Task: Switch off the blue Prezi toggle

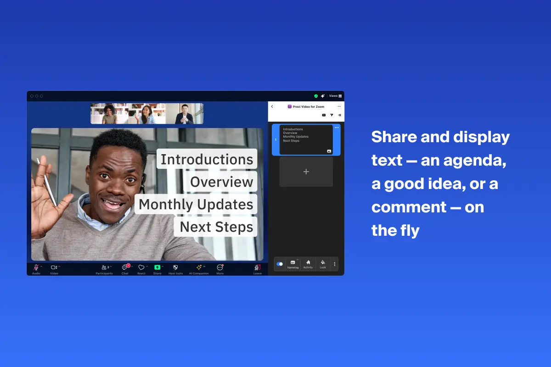Action: pyautogui.click(x=279, y=263)
